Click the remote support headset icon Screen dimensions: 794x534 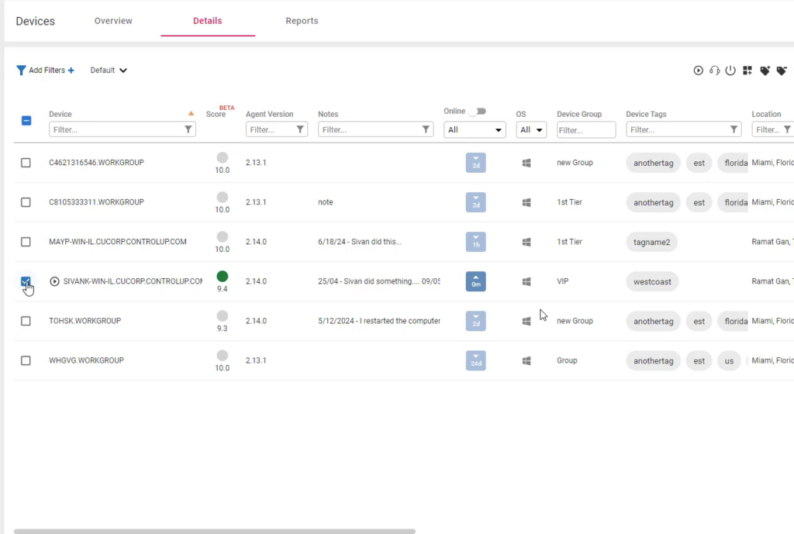coord(714,71)
